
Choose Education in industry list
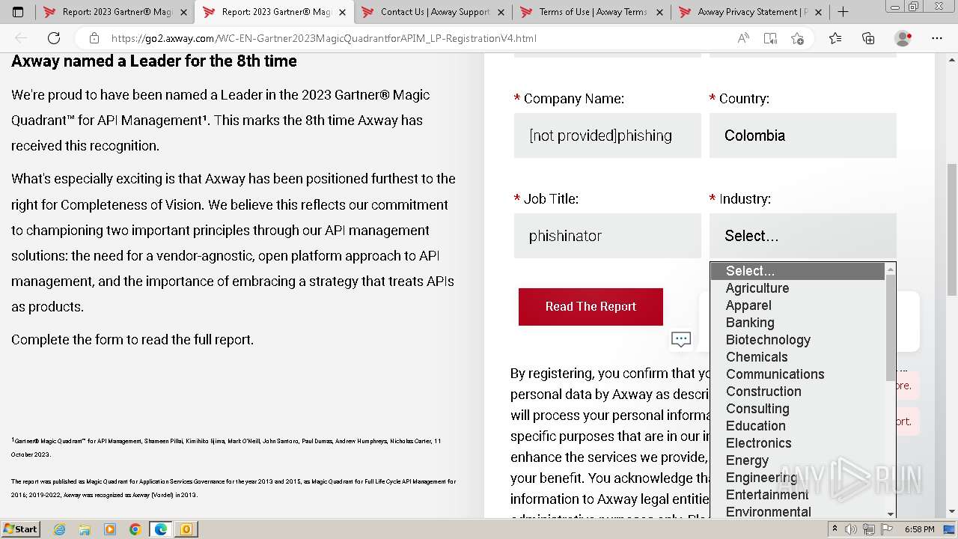point(798,426)
